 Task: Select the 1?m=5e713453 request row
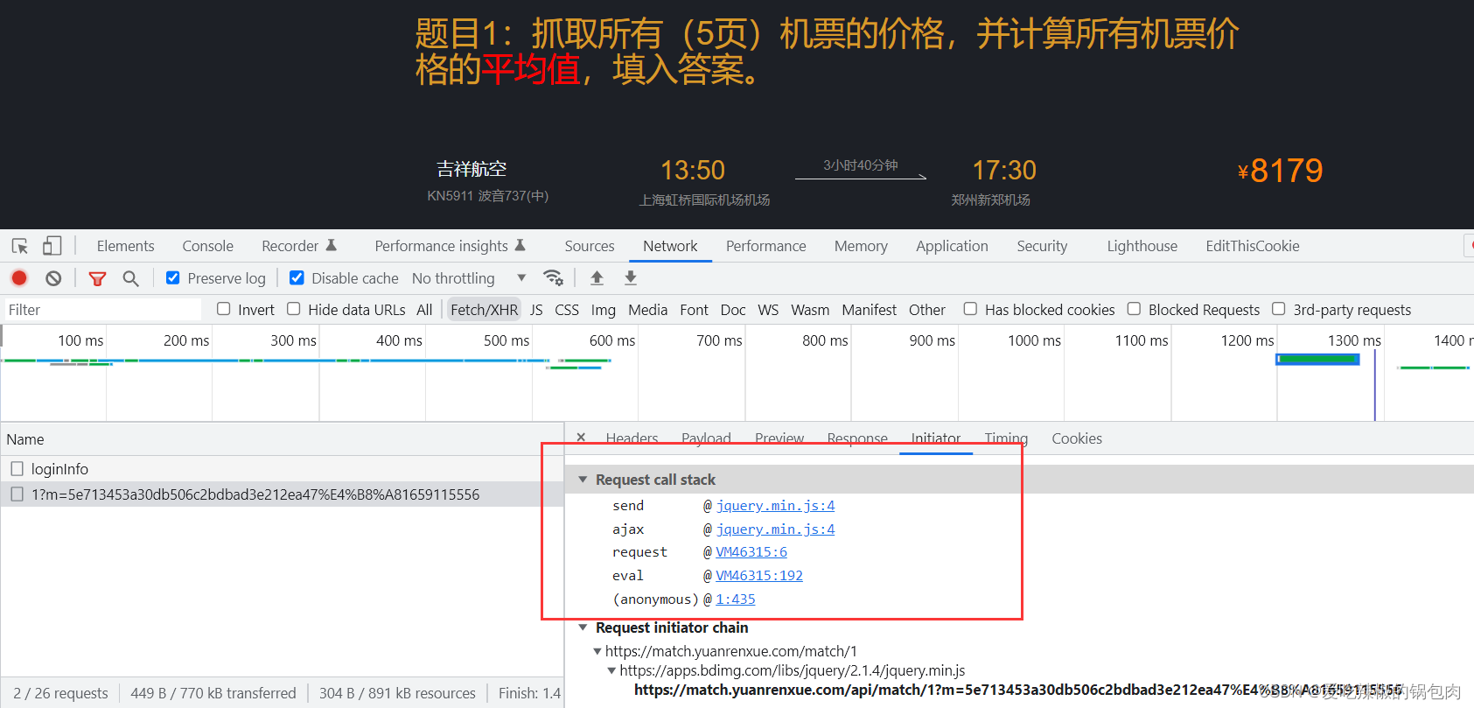pyautogui.click(x=282, y=494)
